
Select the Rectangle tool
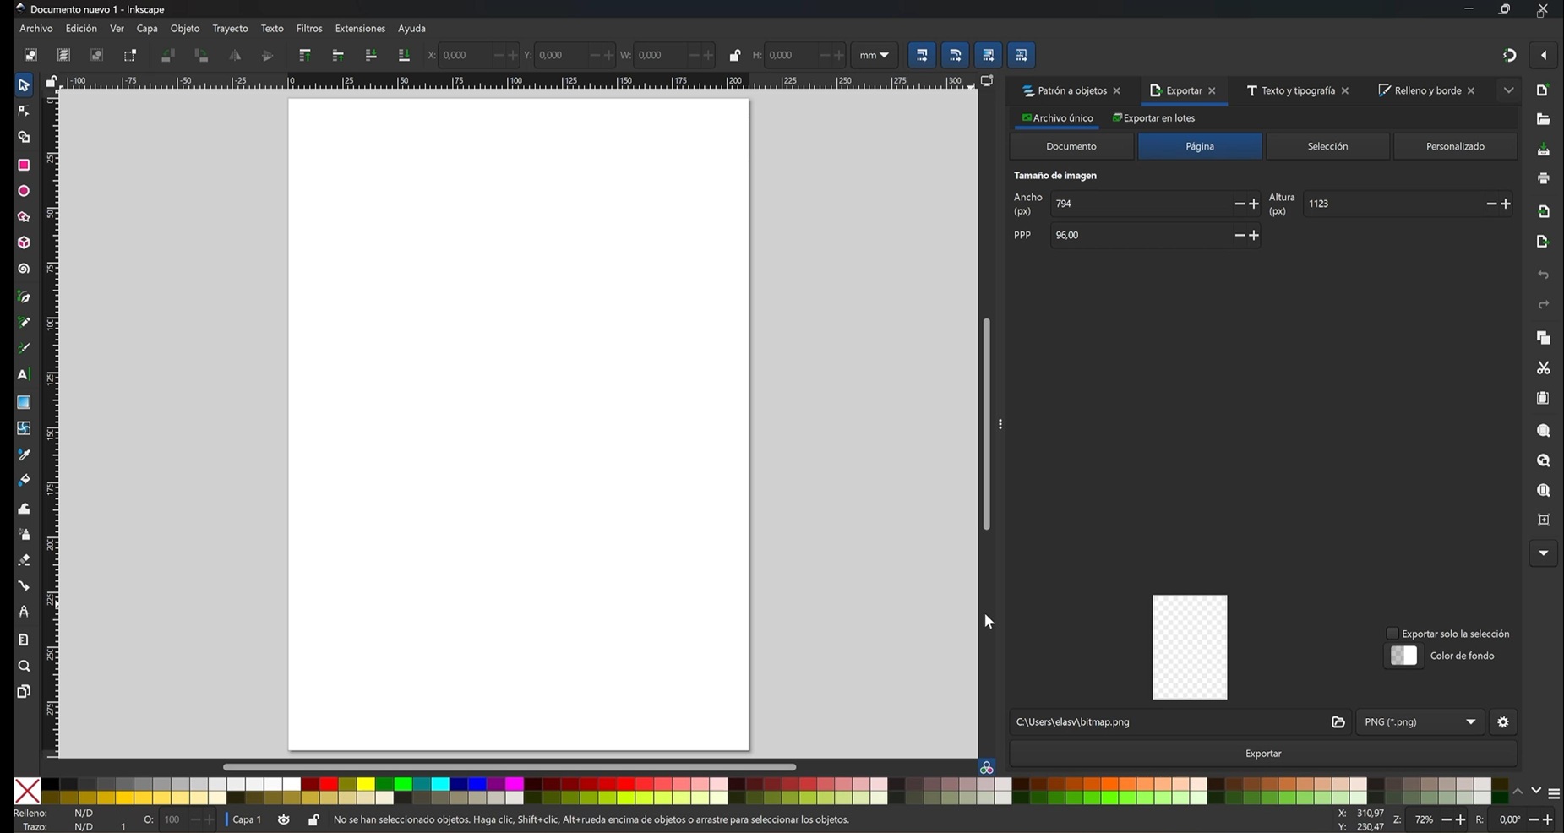[23, 166]
